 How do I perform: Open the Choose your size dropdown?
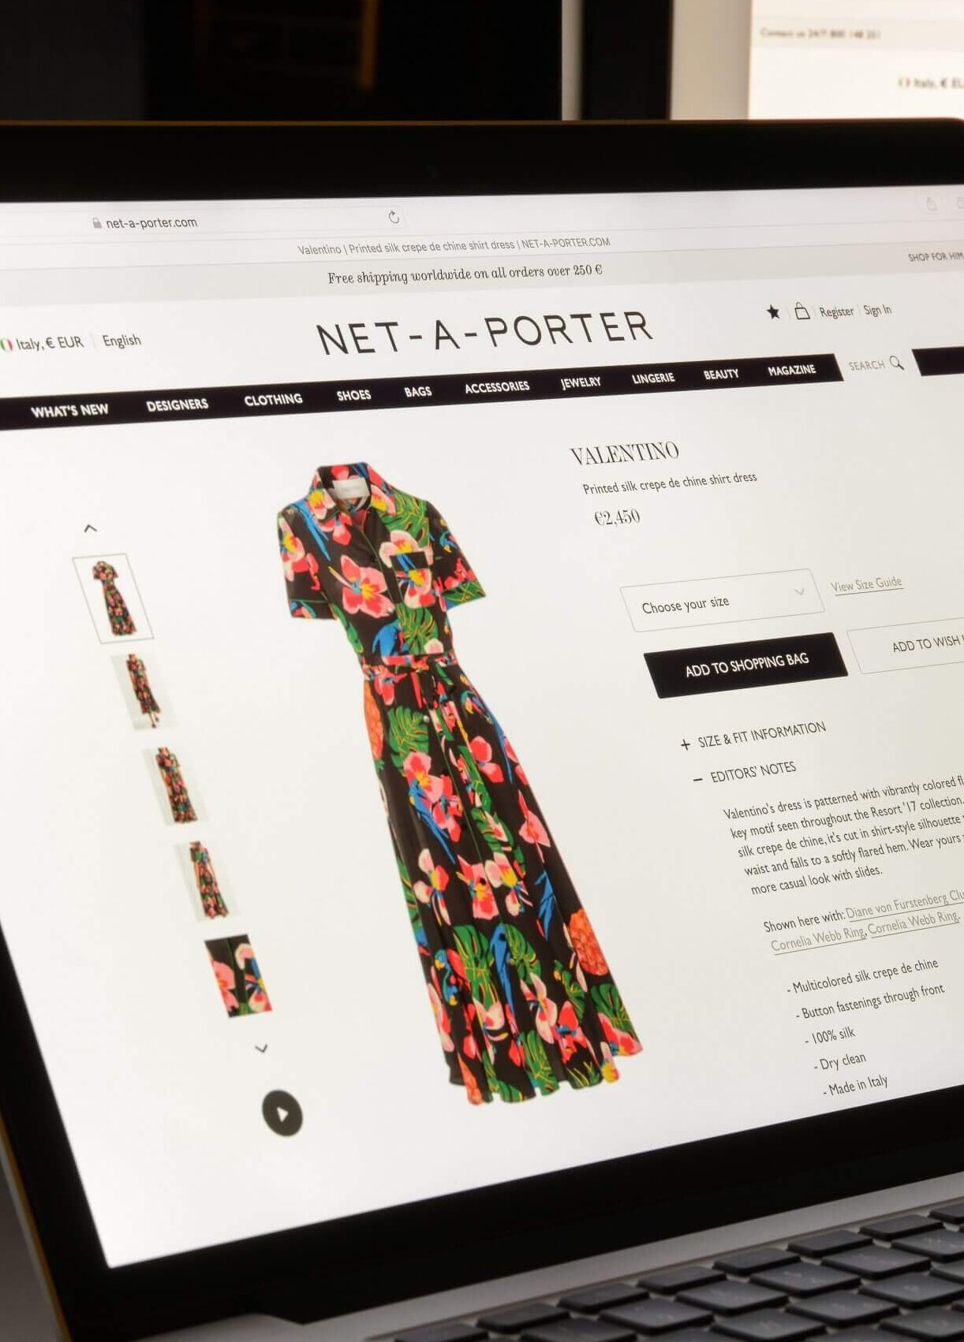pos(723,600)
